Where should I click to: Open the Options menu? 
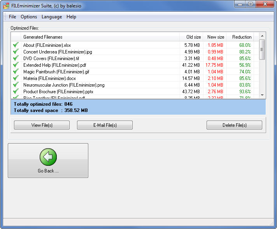pyautogui.click(x=29, y=17)
